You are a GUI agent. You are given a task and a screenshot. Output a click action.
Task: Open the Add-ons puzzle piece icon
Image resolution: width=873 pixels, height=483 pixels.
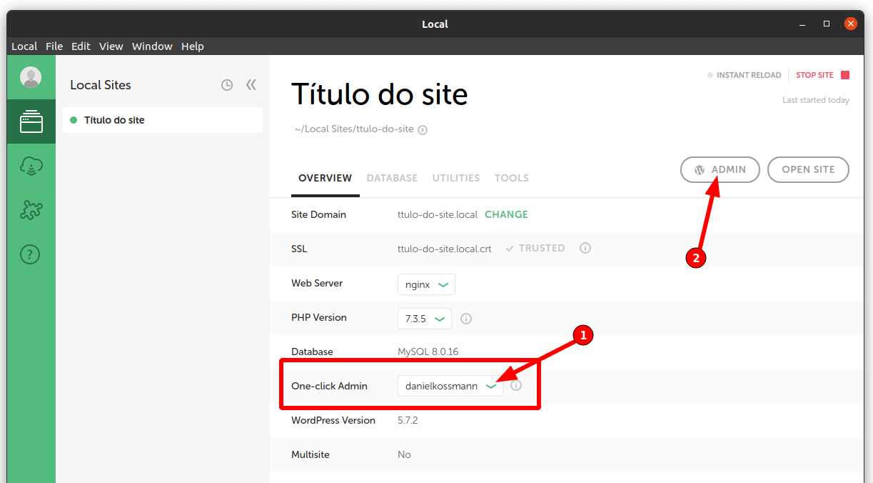pyautogui.click(x=31, y=209)
